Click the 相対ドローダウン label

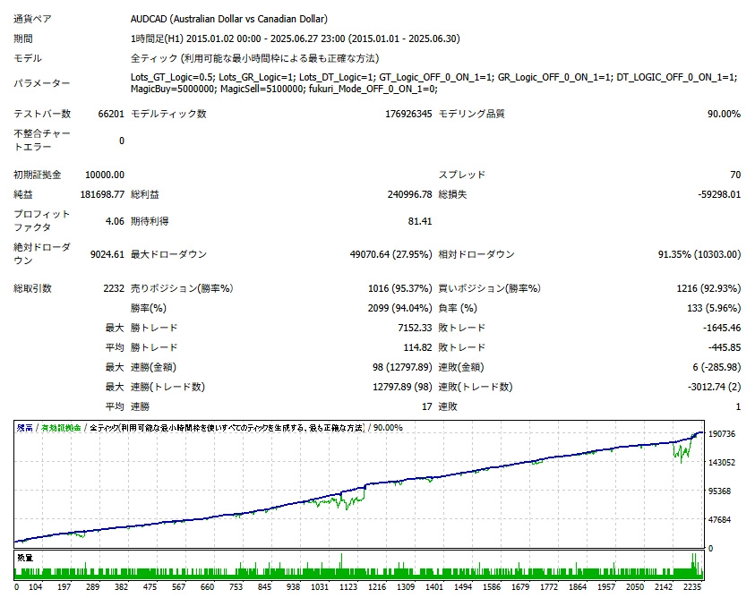tap(476, 254)
